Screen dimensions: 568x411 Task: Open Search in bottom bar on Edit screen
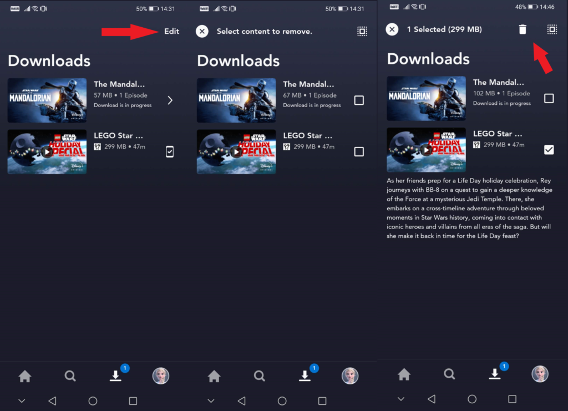point(70,376)
